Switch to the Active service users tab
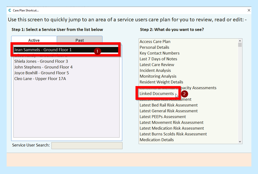 tap(34, 40)
